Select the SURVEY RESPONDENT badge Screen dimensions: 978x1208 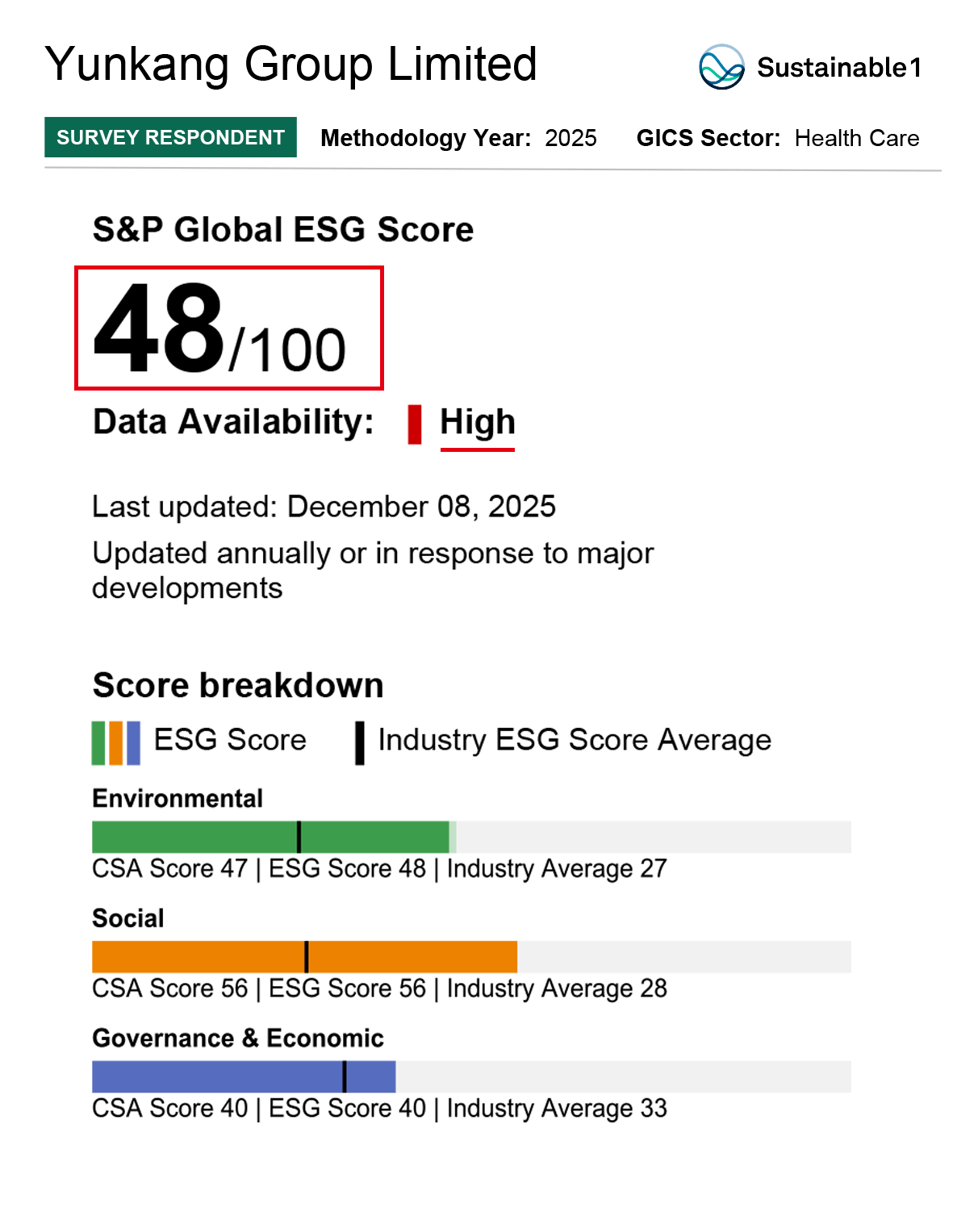(x=170, y=137)
